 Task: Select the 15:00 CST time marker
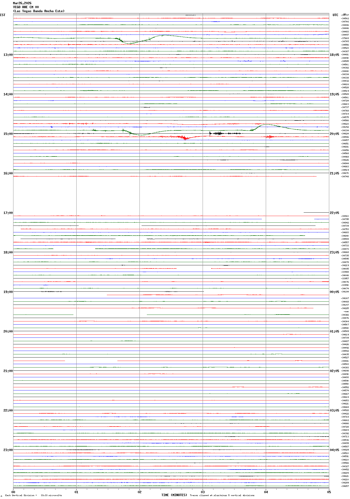point(8,134)
